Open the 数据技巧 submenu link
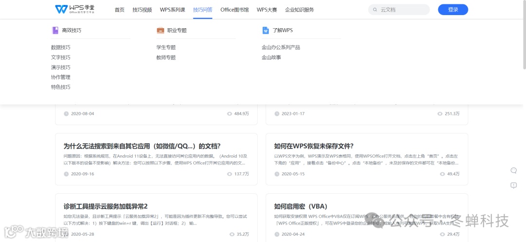The width and height of the screenshot is (526, 242). [x=61, y=48]
